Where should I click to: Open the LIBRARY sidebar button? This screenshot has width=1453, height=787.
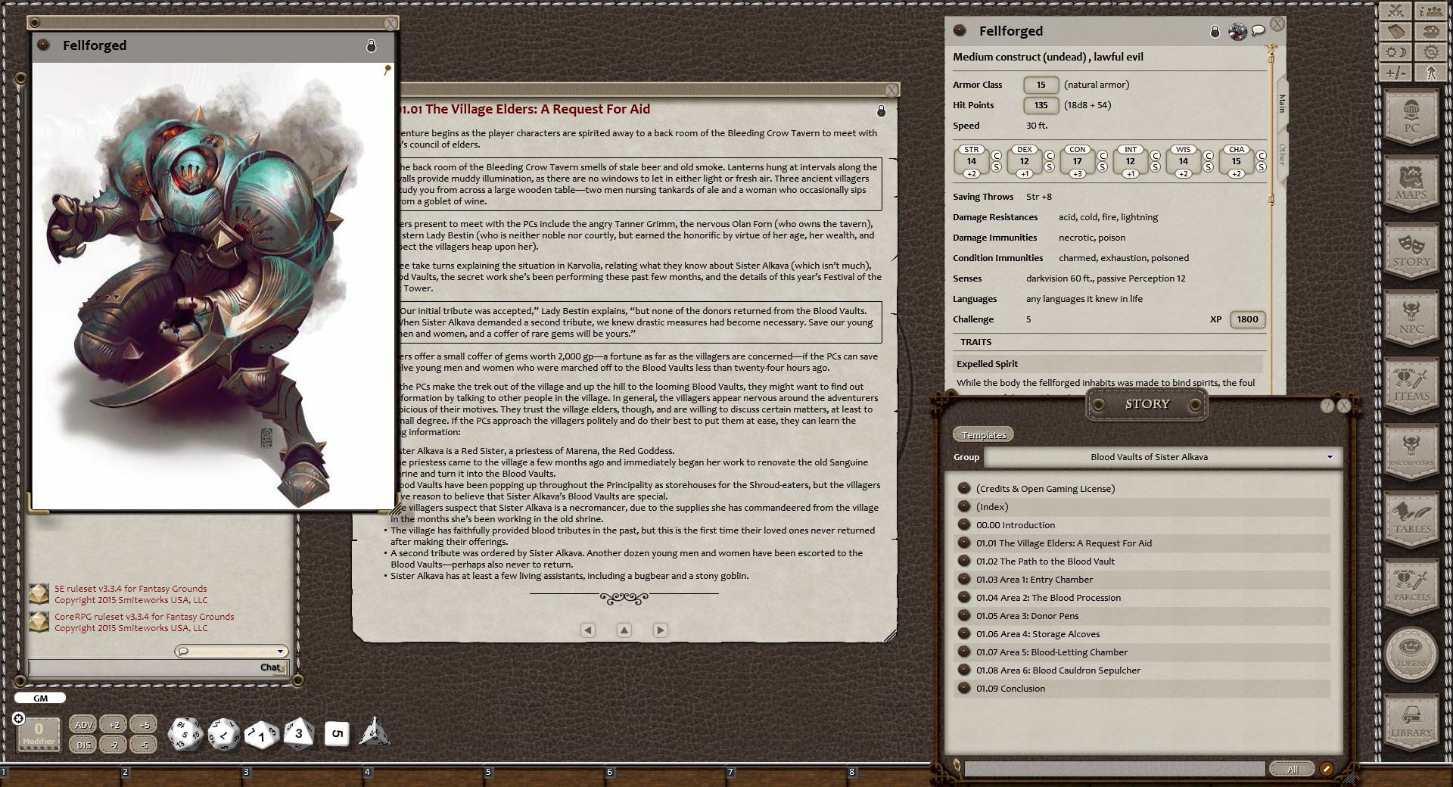tap(1411, 722)
